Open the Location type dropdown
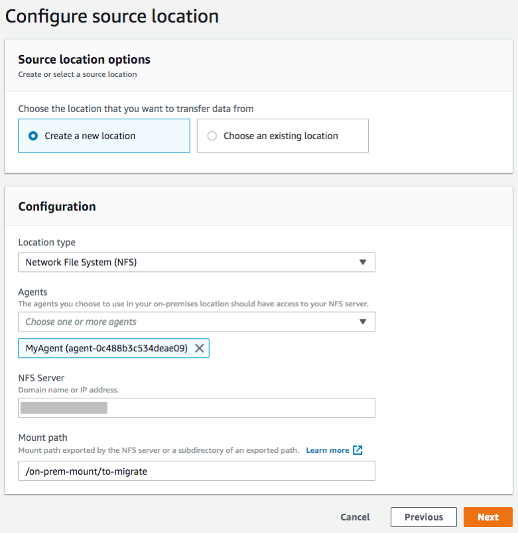The width and height of the screenshot is (518, 533). click(x=196, y=262)
